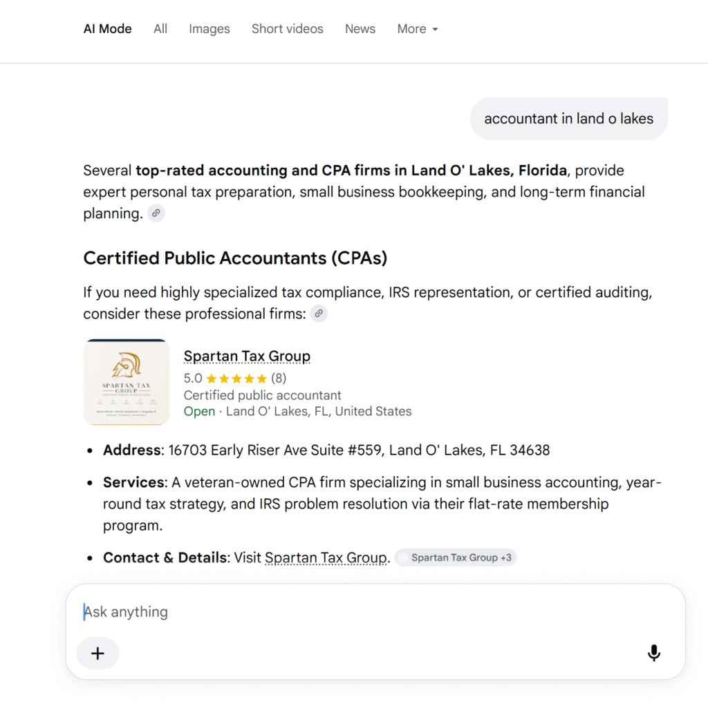This screenshot has width=708, height=704.
Task: Click the Spartan Tax Group logo thumbnail
Action: pyautogui.click(x=127, y=382)
